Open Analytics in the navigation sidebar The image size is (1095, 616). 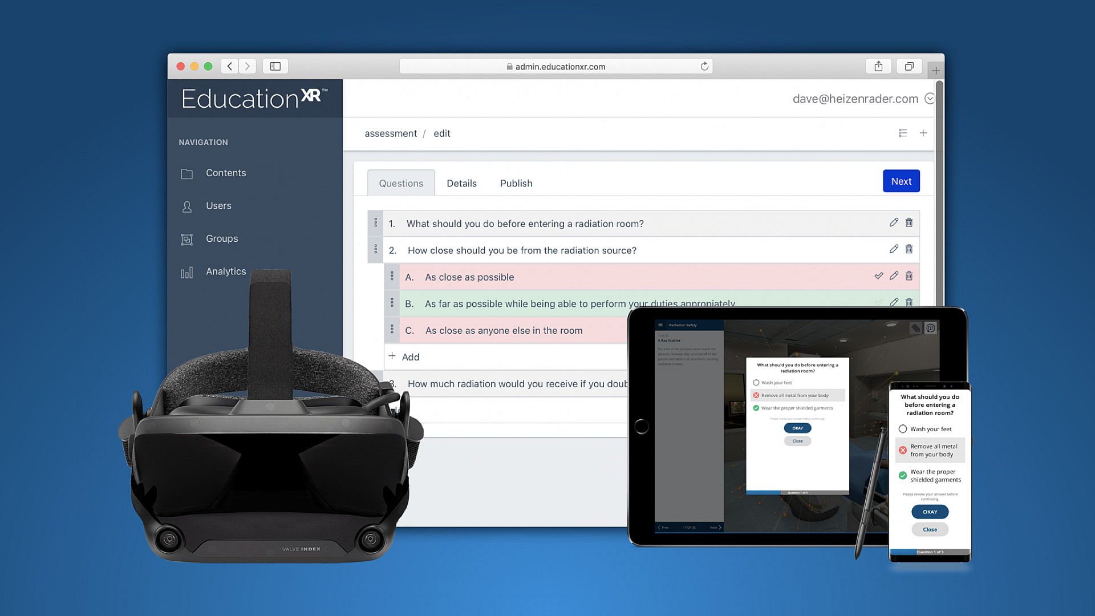pos(226,271)
